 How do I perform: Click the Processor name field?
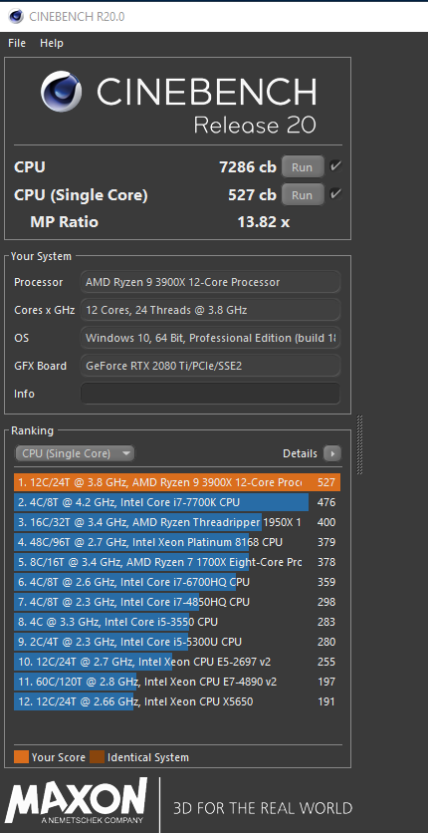click(x=210, y=282)
